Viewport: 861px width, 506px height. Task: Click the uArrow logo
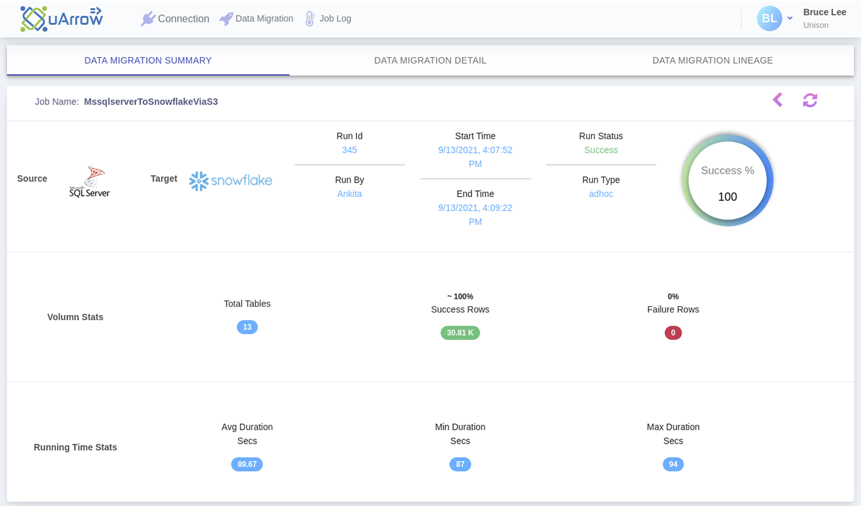61,18
